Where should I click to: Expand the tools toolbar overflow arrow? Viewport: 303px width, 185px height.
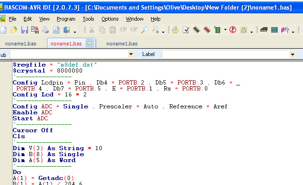coord(293,32)
